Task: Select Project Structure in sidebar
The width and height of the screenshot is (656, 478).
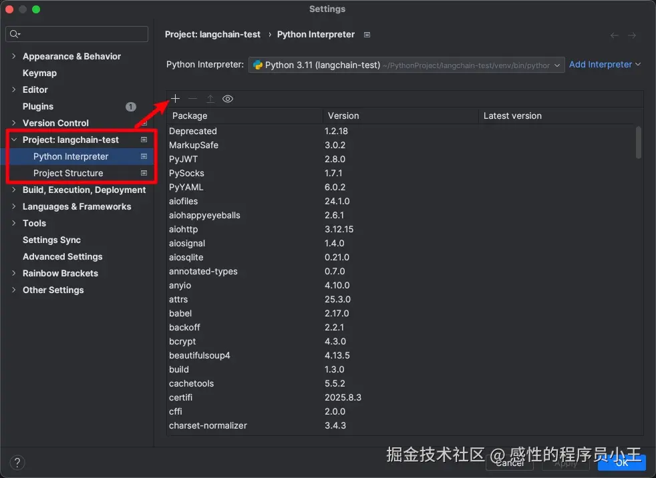Action: [68, 173]
